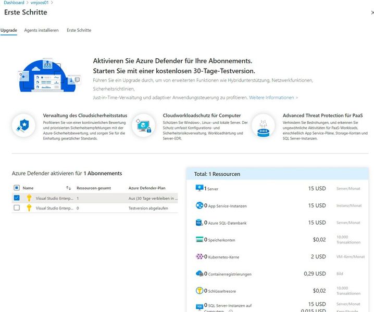
Task: Click the 0 Schlüsseltresore label
Action: 220,291
